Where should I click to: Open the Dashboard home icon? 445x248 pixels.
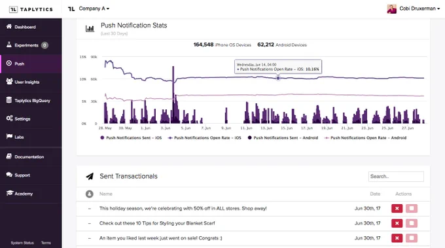pos(9,26)
